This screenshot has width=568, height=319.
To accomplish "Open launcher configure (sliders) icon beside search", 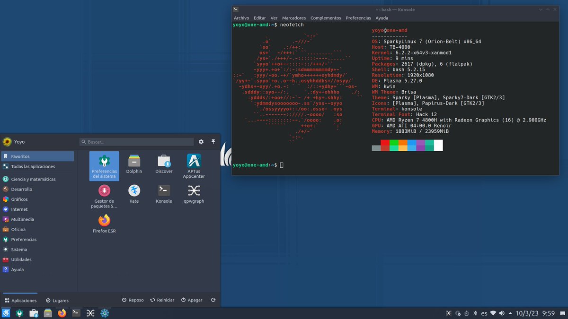I will point(201,142).
